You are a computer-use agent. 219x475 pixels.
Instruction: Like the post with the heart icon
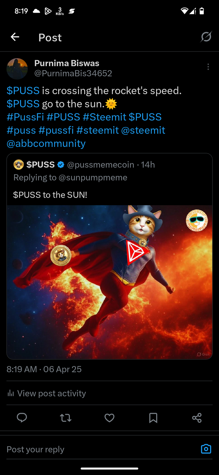[109, 417]
